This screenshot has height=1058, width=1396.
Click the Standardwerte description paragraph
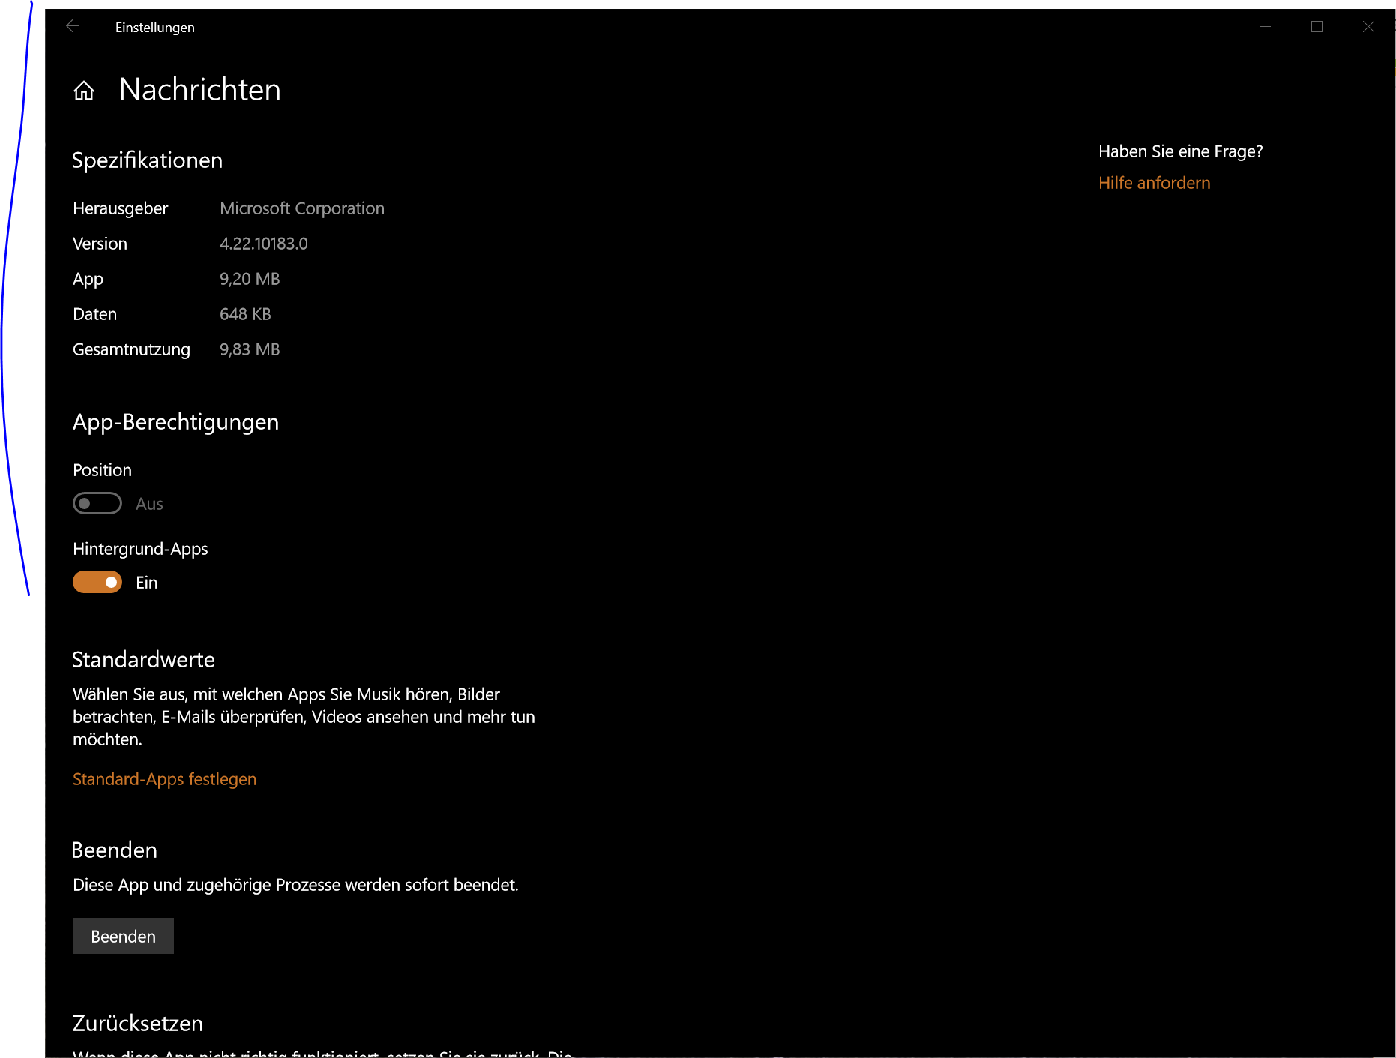[x=304, y=717]
